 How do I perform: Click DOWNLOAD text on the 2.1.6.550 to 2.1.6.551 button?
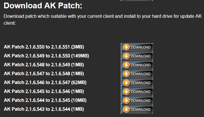pos(141,47)
